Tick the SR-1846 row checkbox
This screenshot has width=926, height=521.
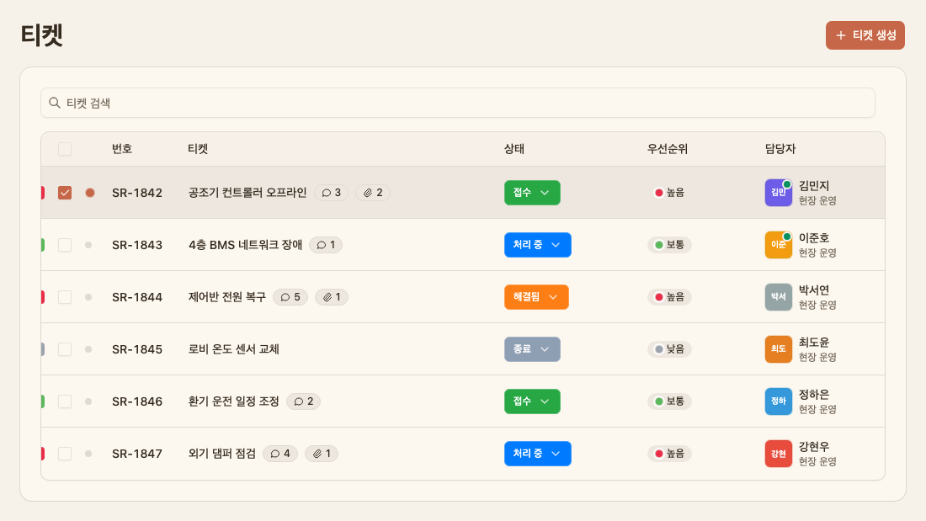point(65,401)
